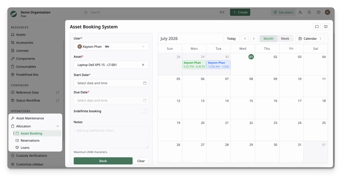
Task: Switch calendar to Month view
Action: point(268,38)
